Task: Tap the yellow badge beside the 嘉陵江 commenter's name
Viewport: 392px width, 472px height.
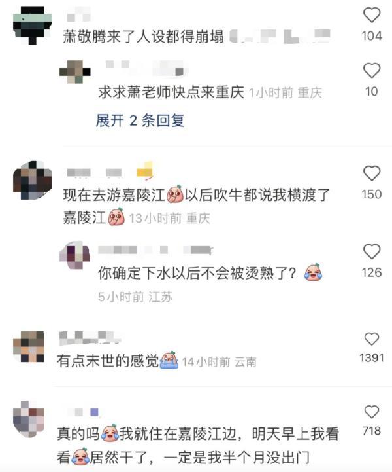Action: point(144,171)
